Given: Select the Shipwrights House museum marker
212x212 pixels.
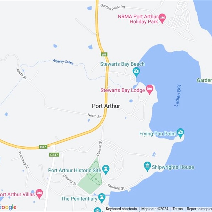Looking at the screenshot, I should point(147,166).
